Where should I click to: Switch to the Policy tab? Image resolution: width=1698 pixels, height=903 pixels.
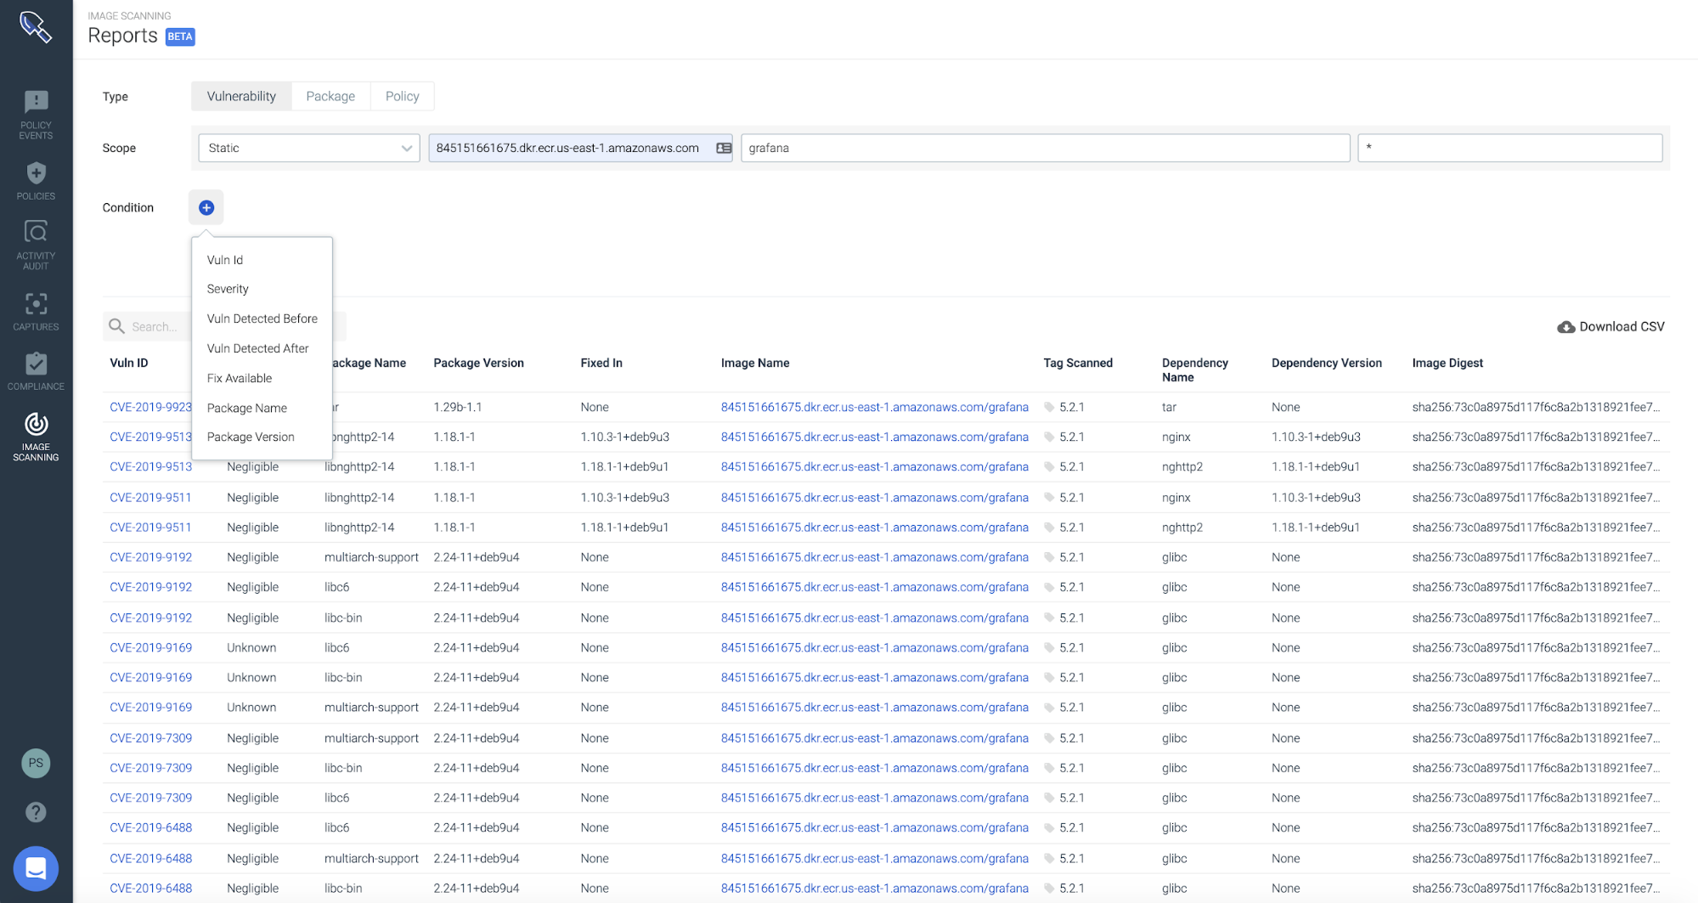(x=402, y=96)
